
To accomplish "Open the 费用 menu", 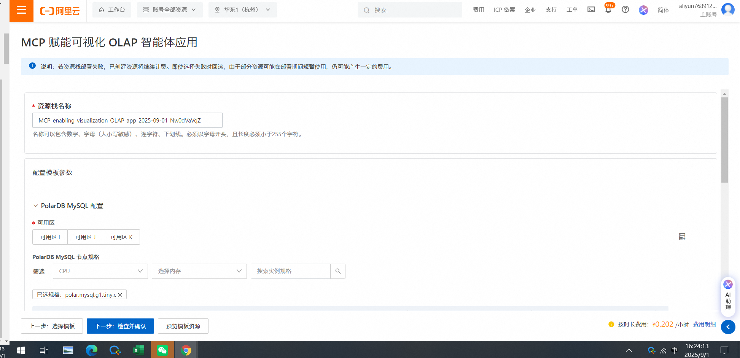I will (x=479, y=10).
